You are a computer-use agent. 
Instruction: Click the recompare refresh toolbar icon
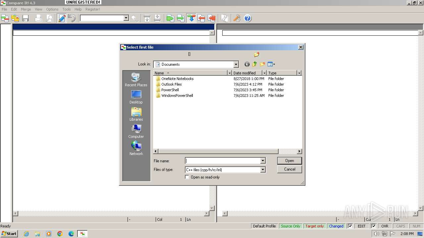(x=225, y=18)
